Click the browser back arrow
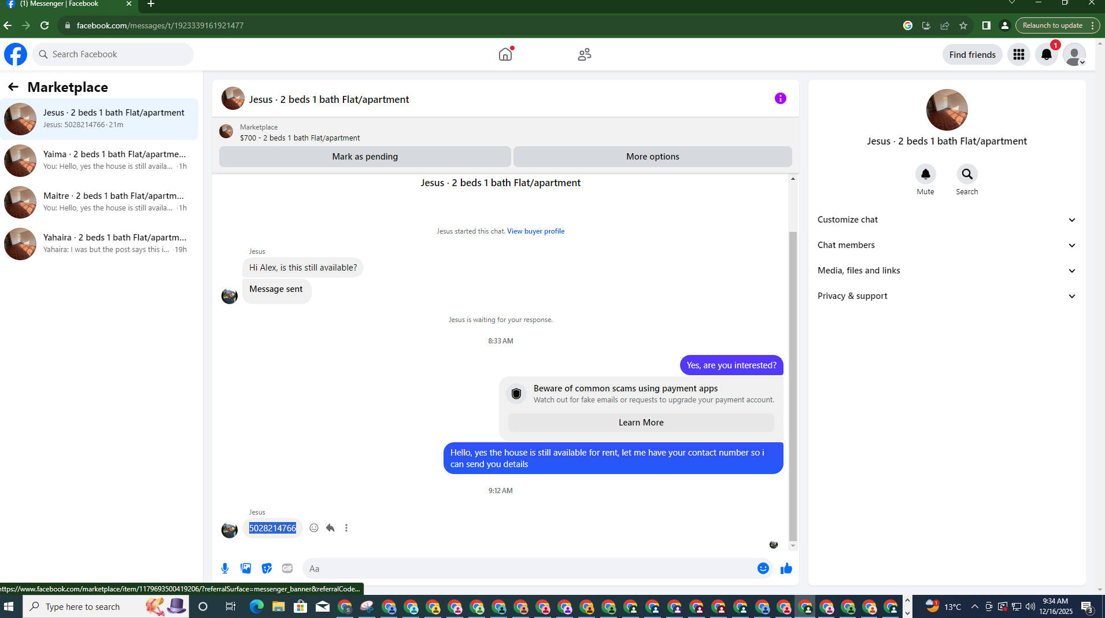Screen dimensions: 1105x618 coord(8,25)
